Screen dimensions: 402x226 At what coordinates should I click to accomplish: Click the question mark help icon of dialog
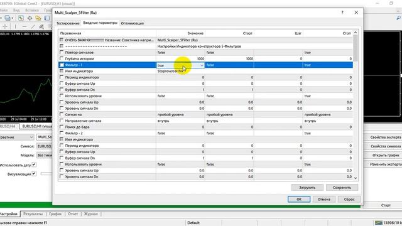click(x=342, y=13)
